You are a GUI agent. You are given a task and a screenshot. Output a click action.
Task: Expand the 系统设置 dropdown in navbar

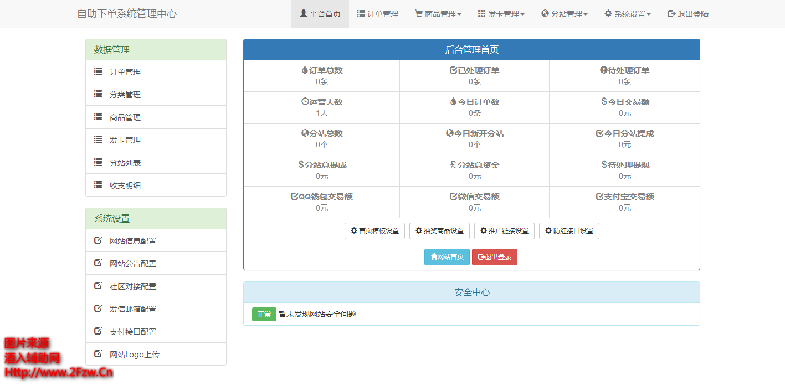tap(628, 14)
